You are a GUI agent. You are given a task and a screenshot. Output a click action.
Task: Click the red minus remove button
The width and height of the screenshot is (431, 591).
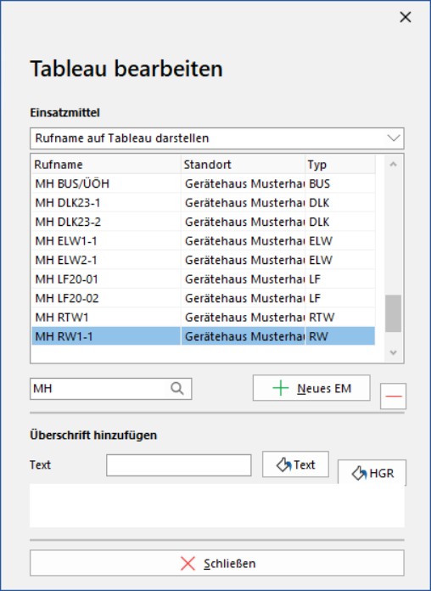pos(394,397)
